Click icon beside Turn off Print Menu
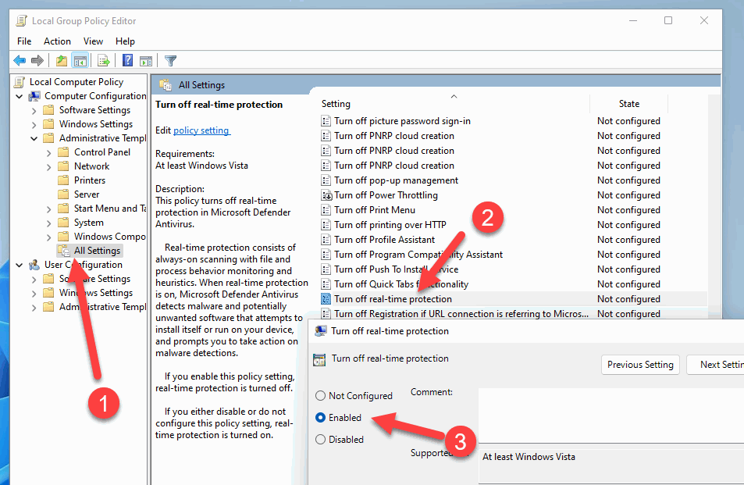The height and width of the screenshot is (485, 744). point(326,210)
